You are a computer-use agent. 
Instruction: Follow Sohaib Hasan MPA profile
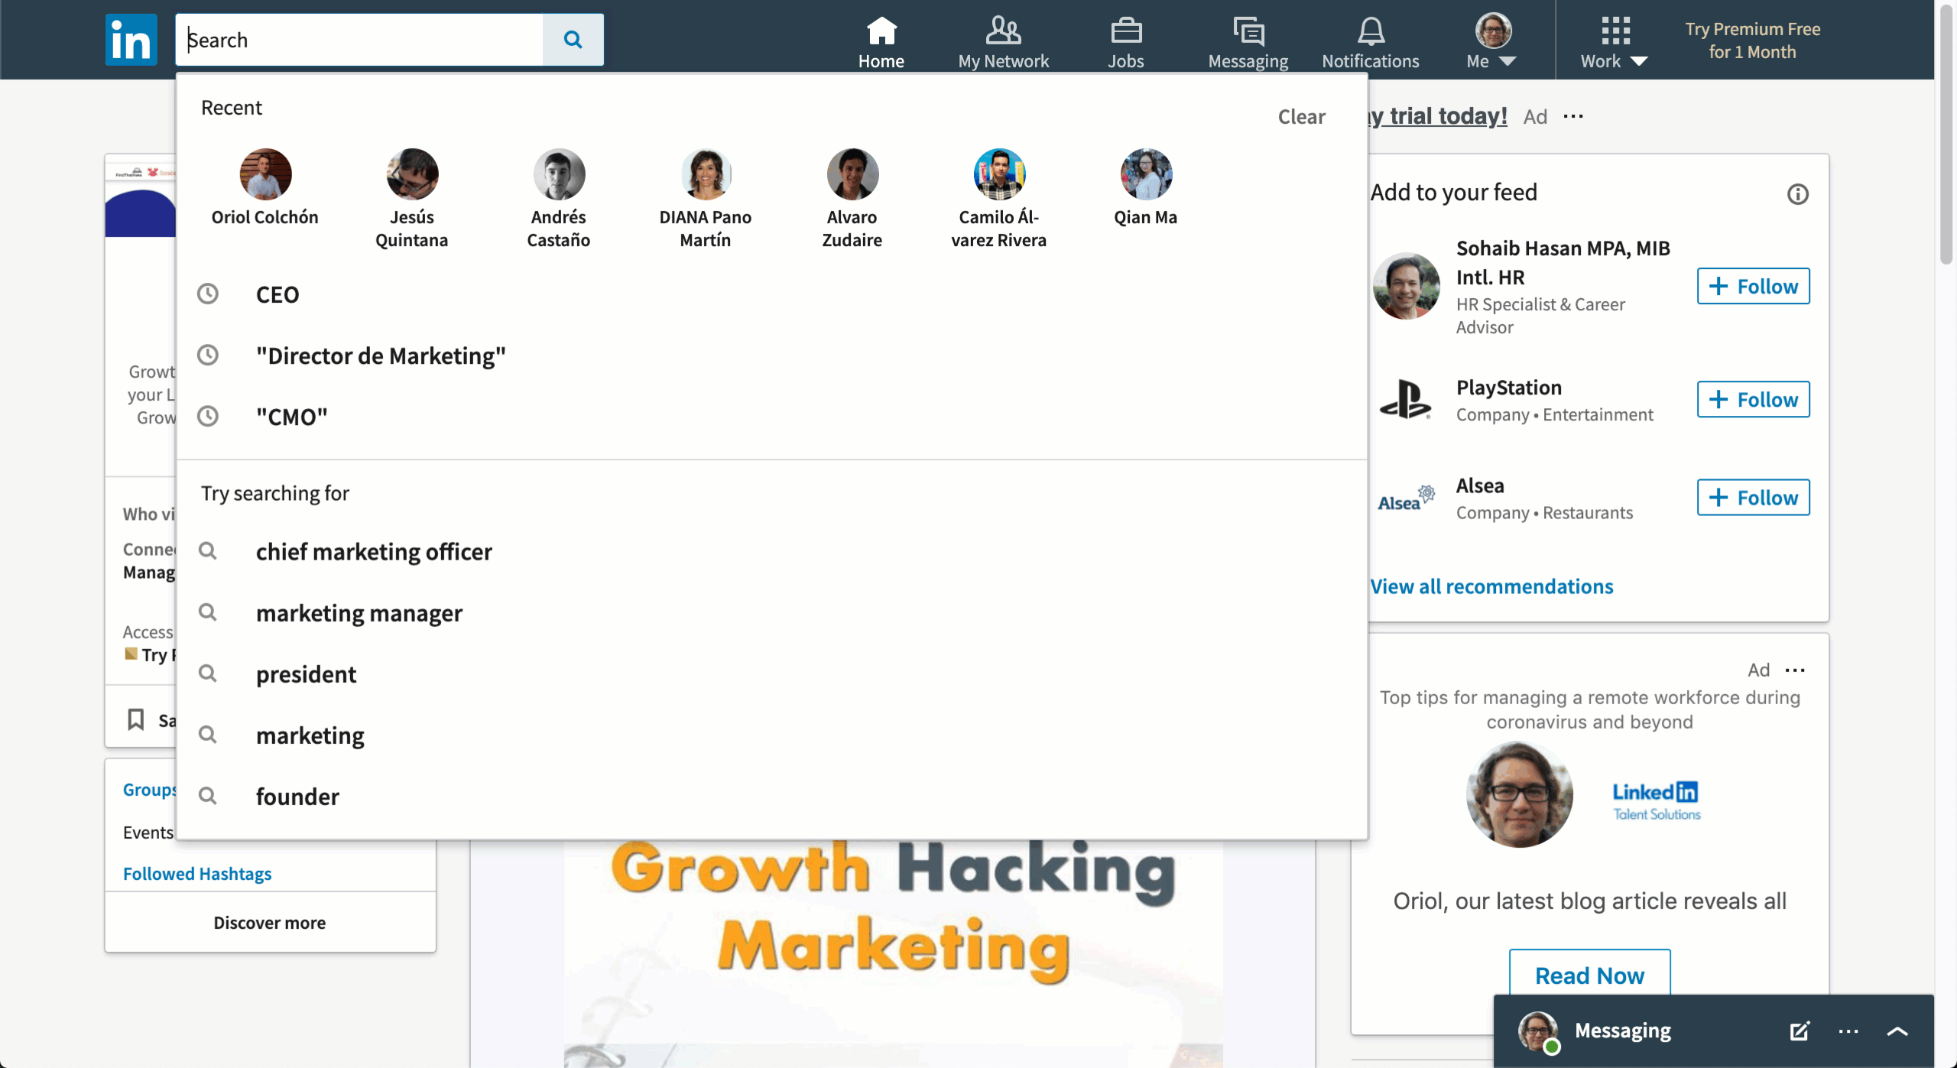pos(1753,285)
